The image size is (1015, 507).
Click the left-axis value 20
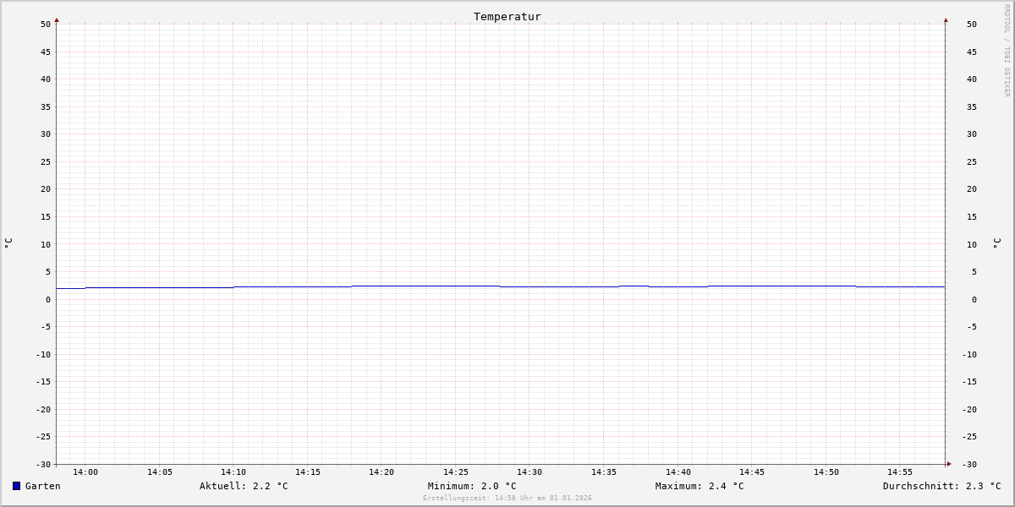click(46, 189)
